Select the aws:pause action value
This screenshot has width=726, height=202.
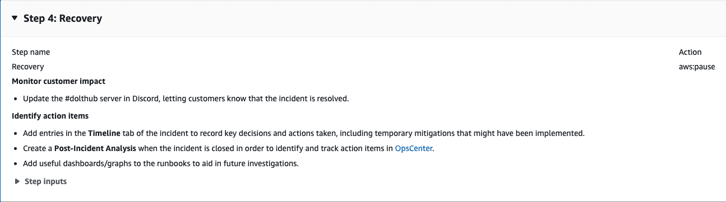[x=697, y=67]
